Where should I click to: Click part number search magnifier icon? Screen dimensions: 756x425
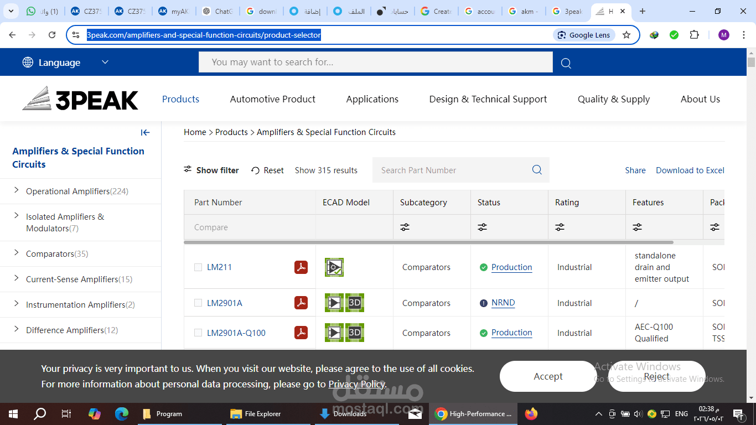click(x=537, y=170)
